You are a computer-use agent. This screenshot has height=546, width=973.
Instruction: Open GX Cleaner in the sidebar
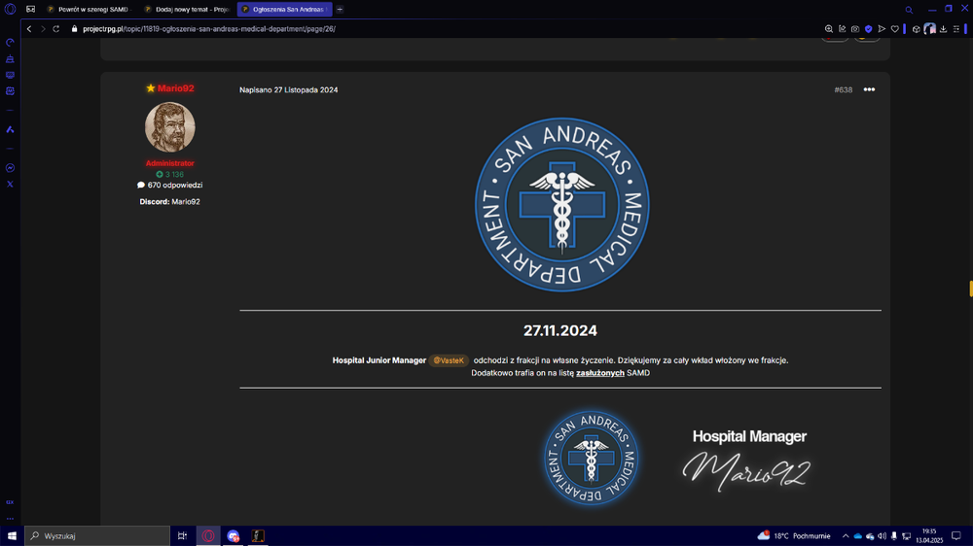coord(10,59)
